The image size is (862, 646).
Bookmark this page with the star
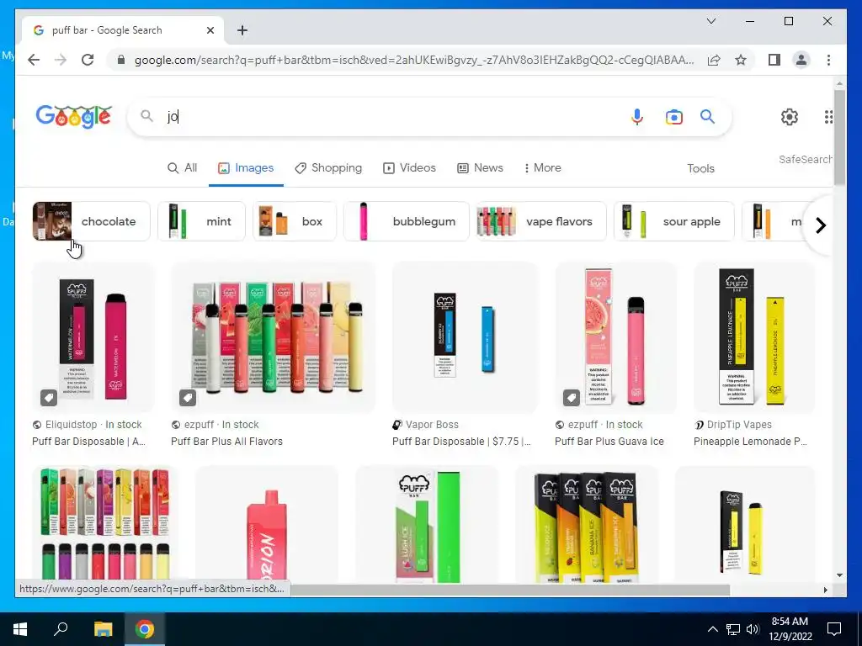741,60
